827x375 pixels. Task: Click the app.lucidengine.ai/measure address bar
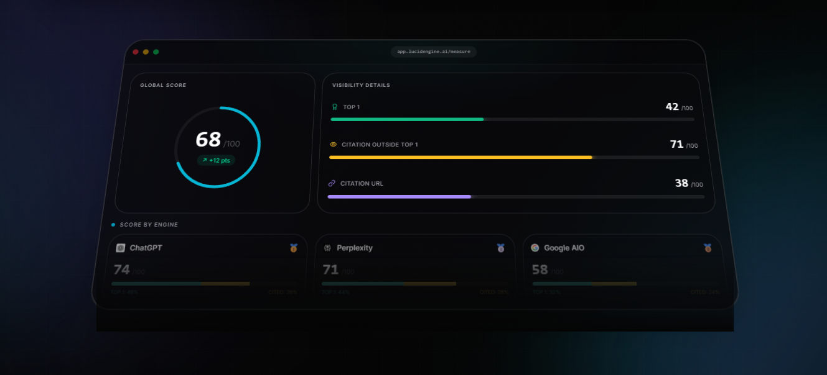434,52
